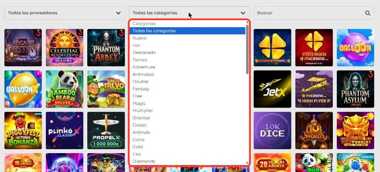Image resolution: width=380 pixels, height=172 pixels.
Task: Pick the Adventure category
Action: click(187, 67)
